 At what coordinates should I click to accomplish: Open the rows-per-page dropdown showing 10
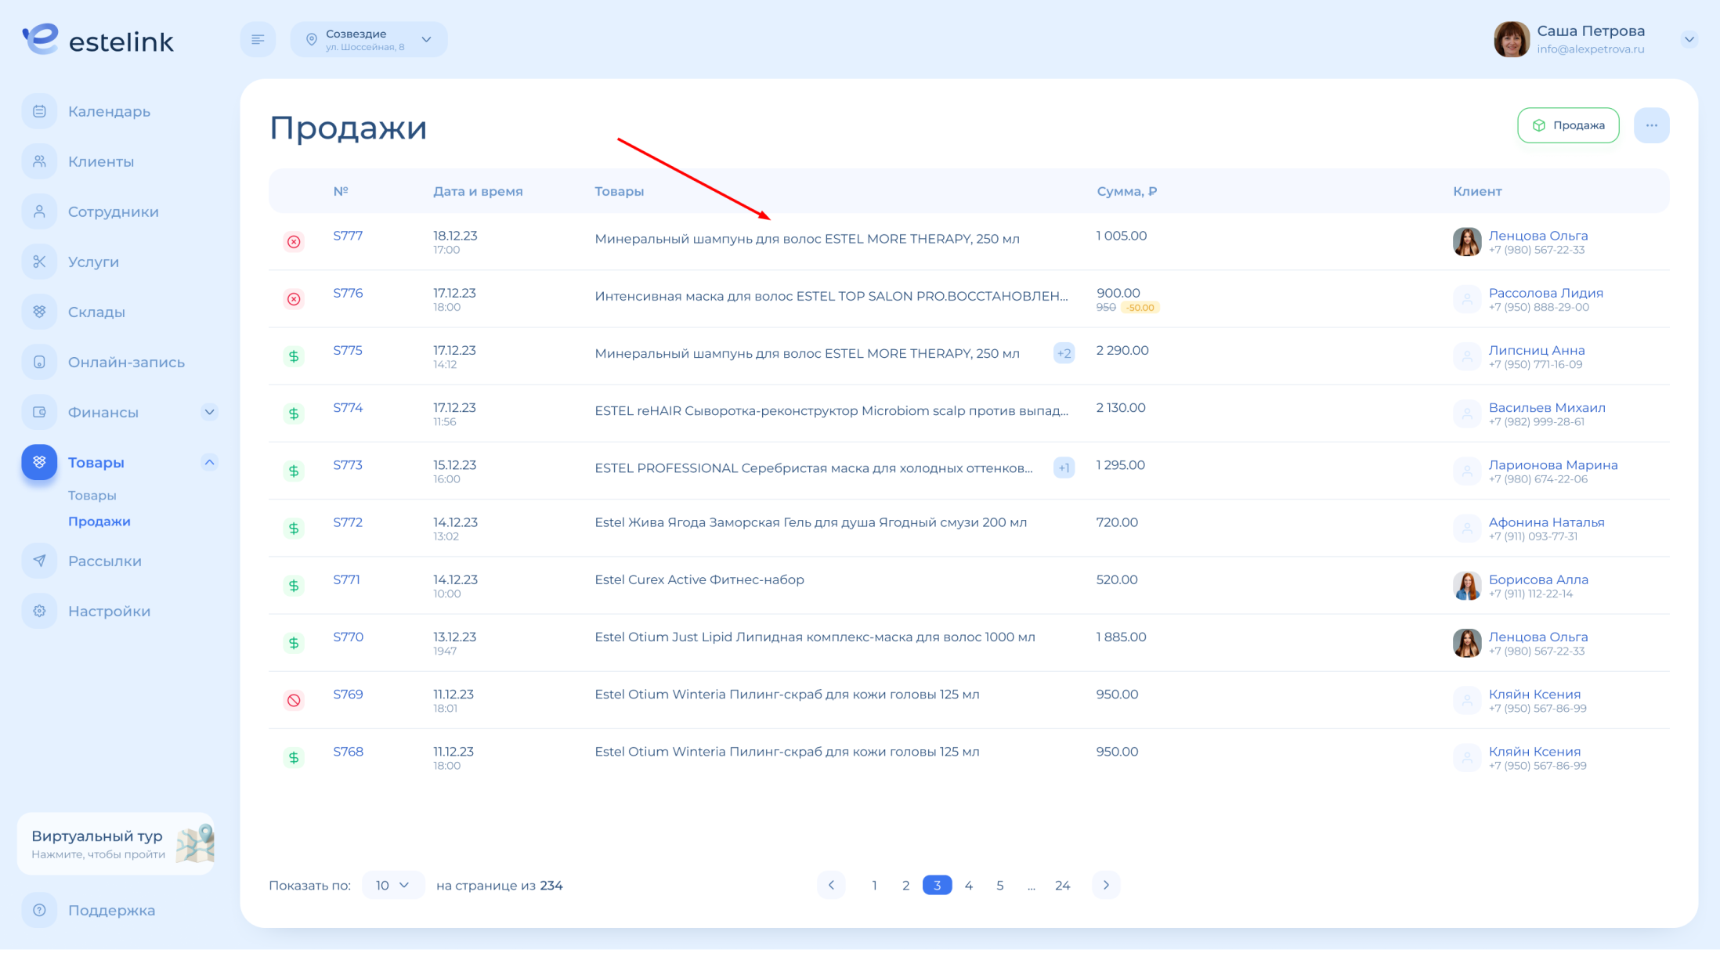[393, 885]
